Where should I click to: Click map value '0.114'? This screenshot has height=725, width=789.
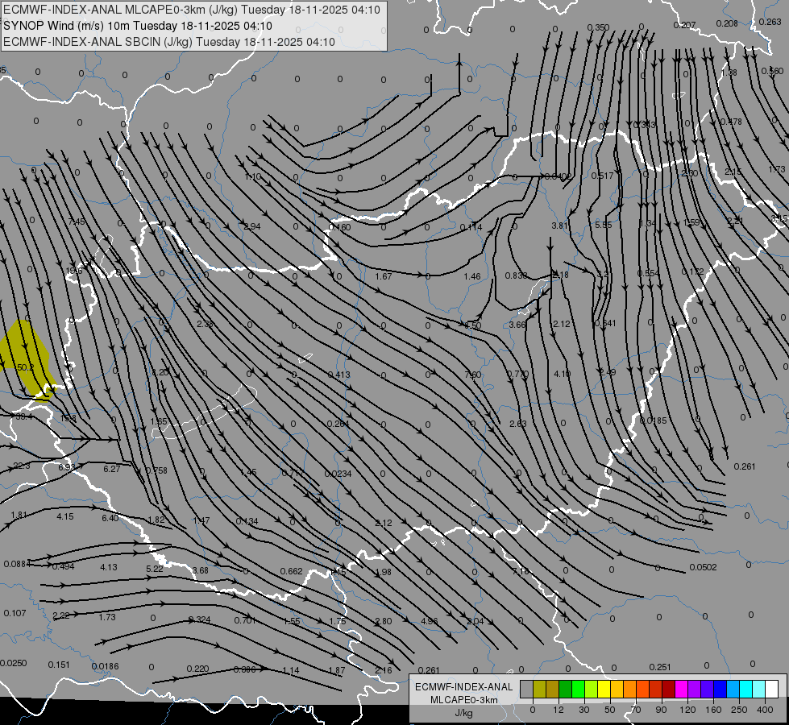[x=471, y=227]
